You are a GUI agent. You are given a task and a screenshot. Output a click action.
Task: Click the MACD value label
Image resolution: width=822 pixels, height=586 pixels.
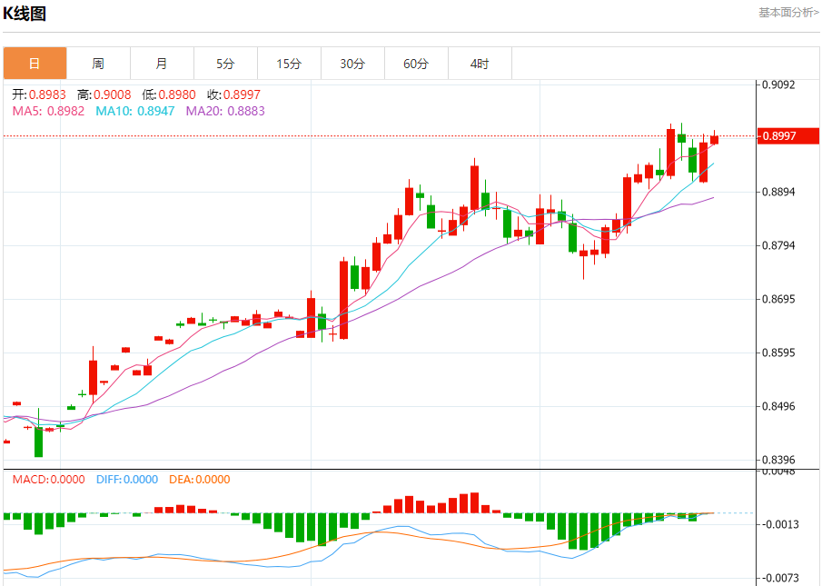[48, 480]
